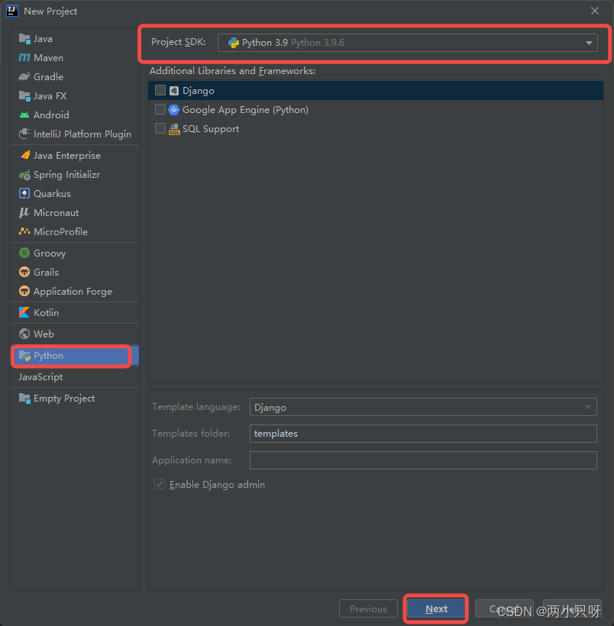Viewport: 614px width, 626px height.
Task: Click the Google App Engine icon
Action: pos(174,110)
